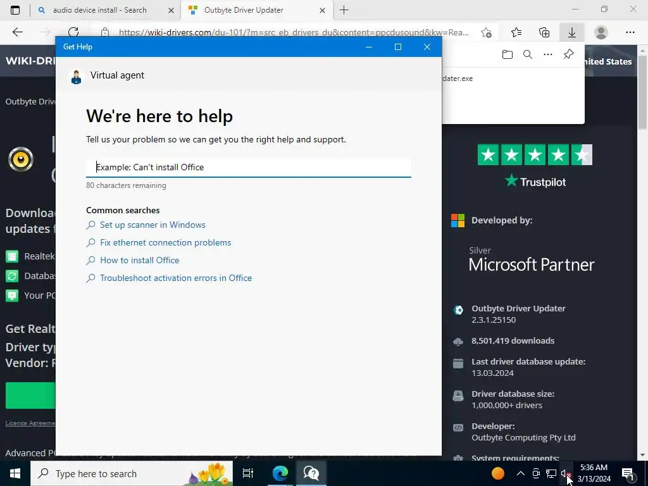Click the Edge tab actions menu icon

coord(15,10)
